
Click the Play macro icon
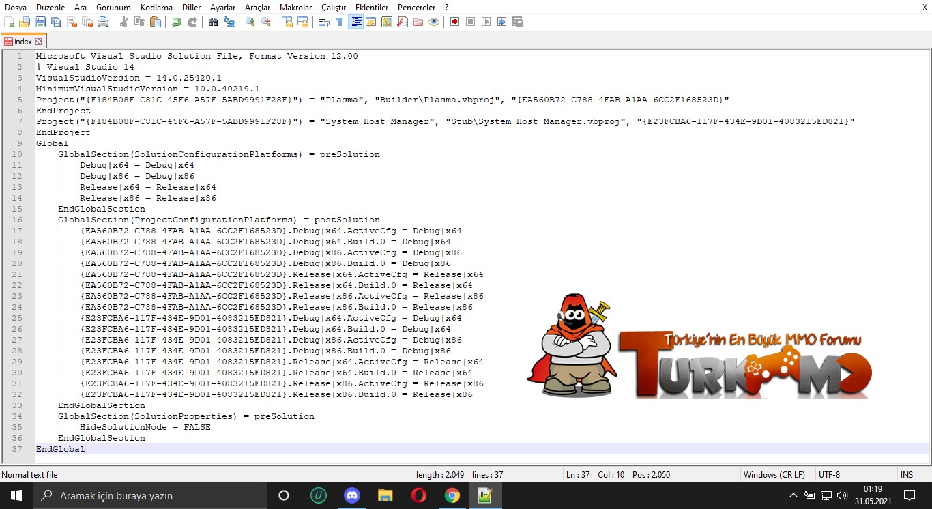[x=486, y=22]
